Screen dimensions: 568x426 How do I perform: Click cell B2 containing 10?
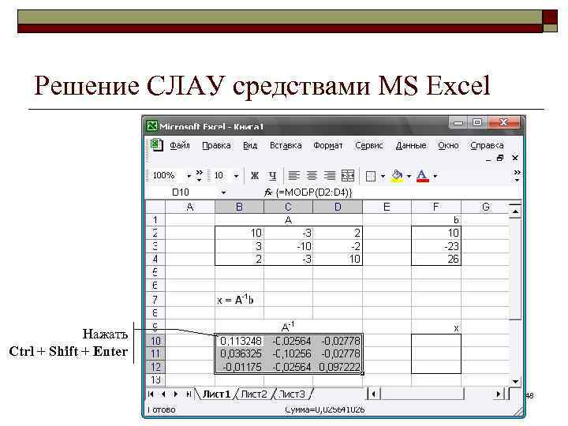239,233
